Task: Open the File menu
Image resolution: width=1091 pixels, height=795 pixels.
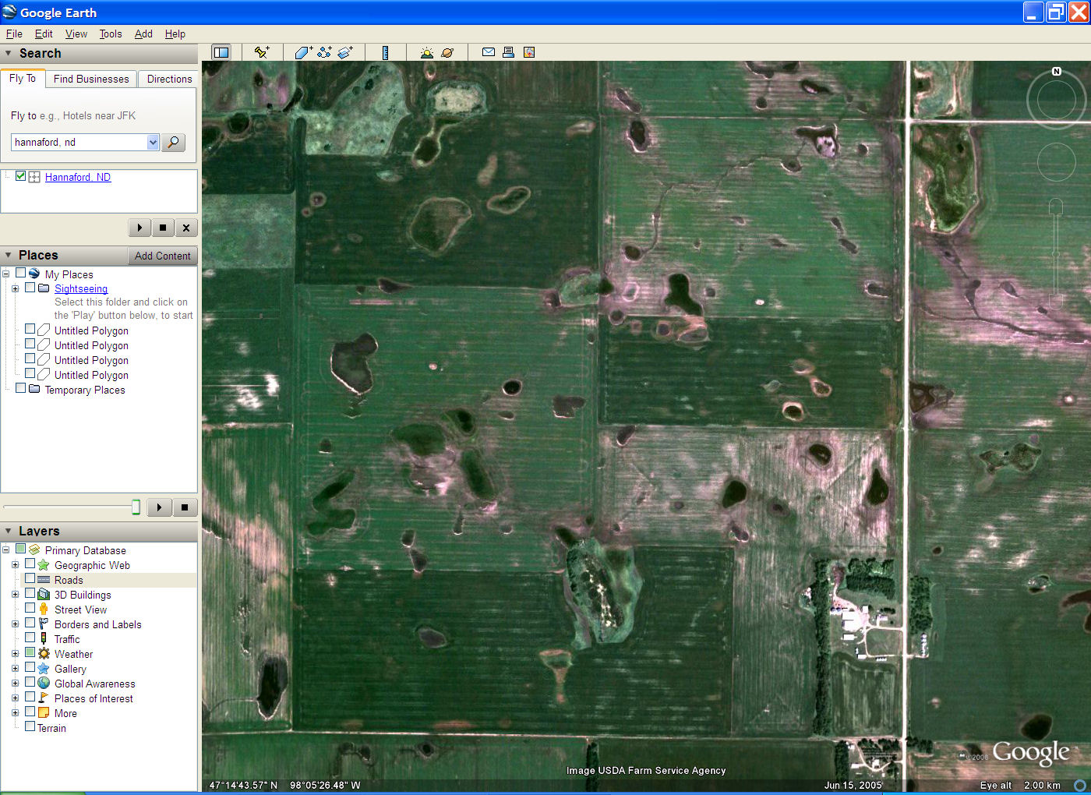Action: coord(14,34)
